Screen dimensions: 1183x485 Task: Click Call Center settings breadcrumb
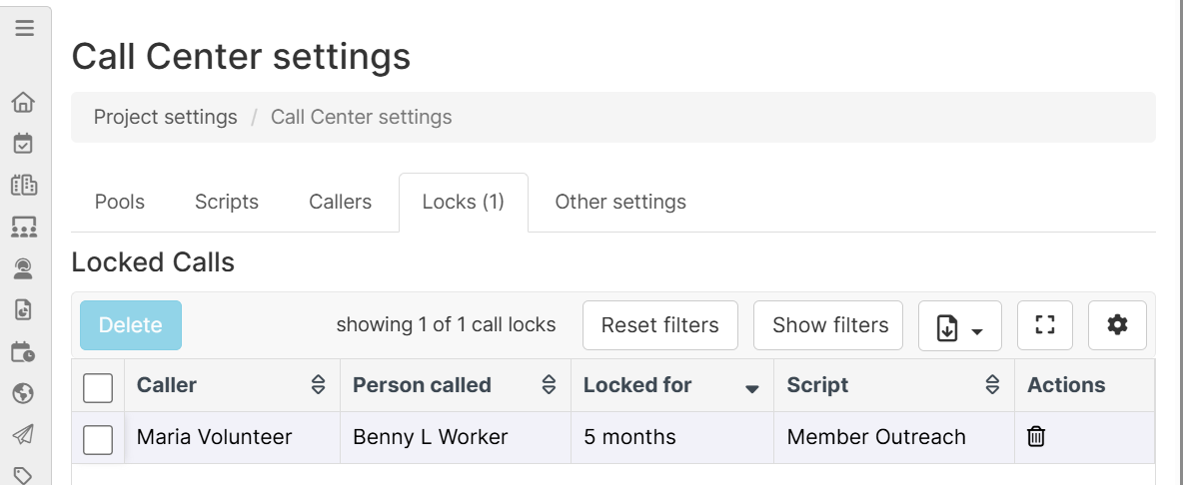tap(362, 118)
